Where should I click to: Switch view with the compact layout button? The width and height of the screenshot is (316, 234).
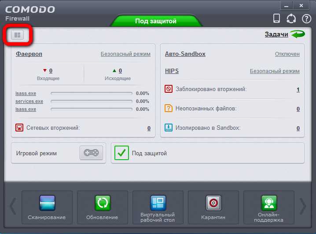(x=17, y=35)
